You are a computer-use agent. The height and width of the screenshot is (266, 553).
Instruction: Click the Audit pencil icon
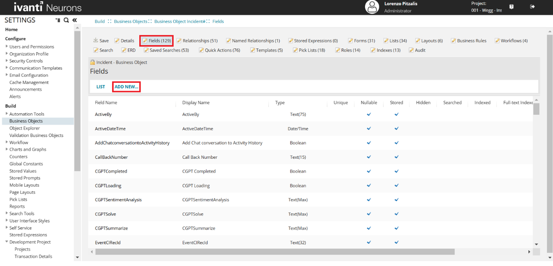pyautogui.click(x=411, y=50)
